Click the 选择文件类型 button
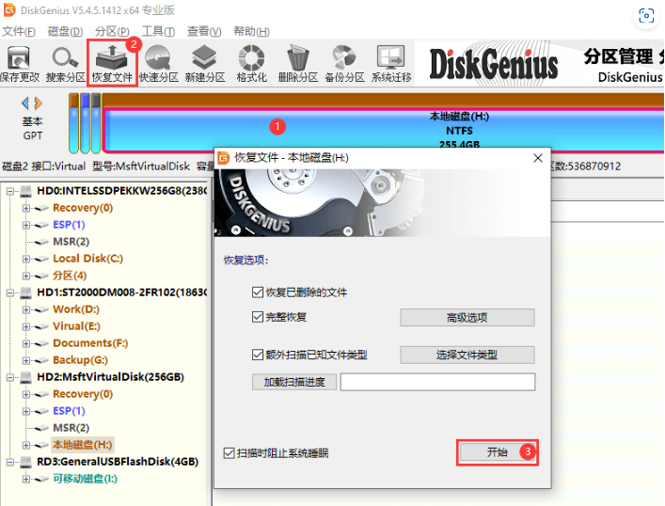 click(x=467, y=355)
